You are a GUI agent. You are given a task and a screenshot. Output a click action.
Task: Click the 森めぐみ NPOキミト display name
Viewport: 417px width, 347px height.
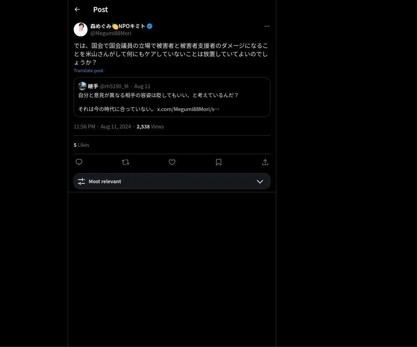click(x=118, y=26)
